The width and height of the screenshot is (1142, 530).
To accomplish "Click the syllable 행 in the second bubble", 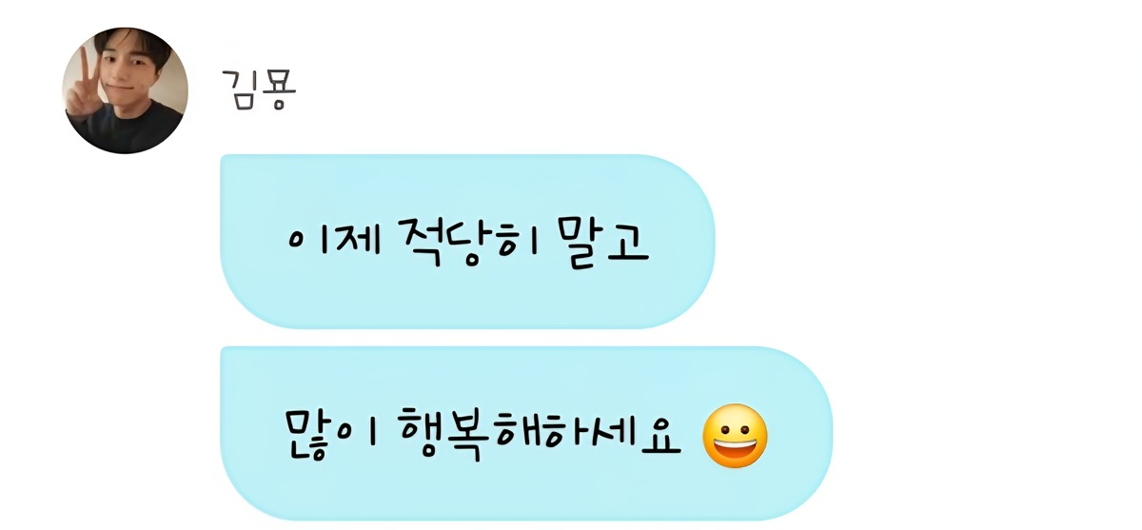I will (x=422, y=435).
